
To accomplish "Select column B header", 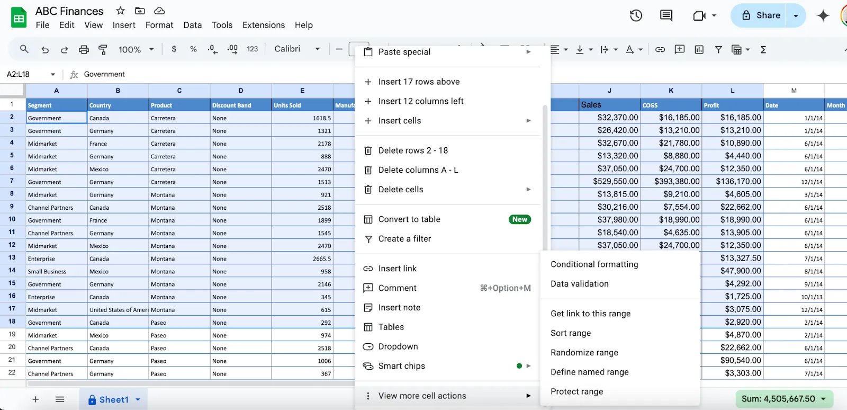I will click(x=118, y=91).
